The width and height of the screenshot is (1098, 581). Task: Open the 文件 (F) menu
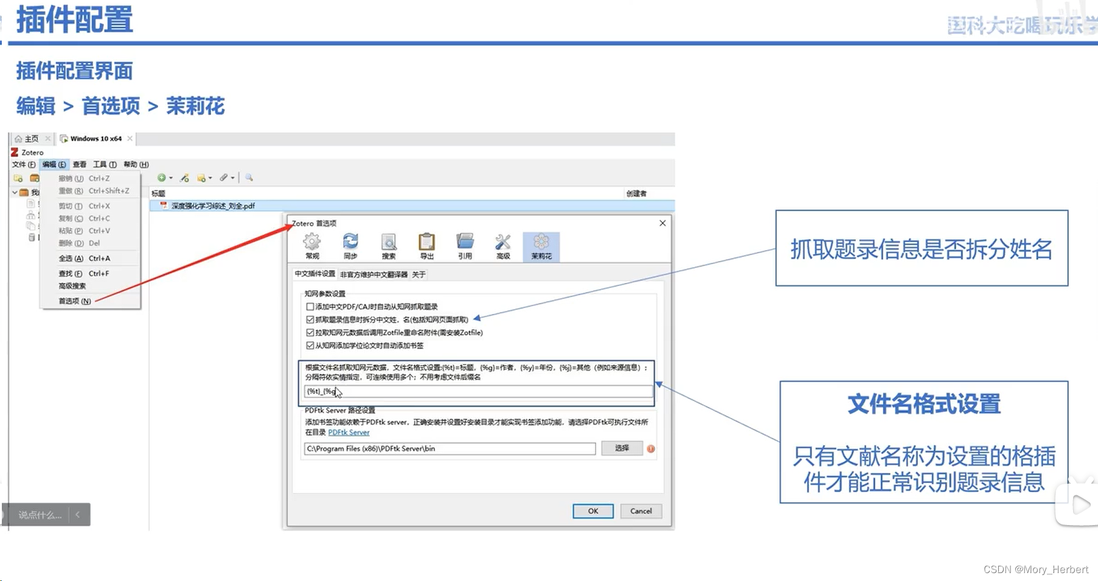click(x=24, y=164)
